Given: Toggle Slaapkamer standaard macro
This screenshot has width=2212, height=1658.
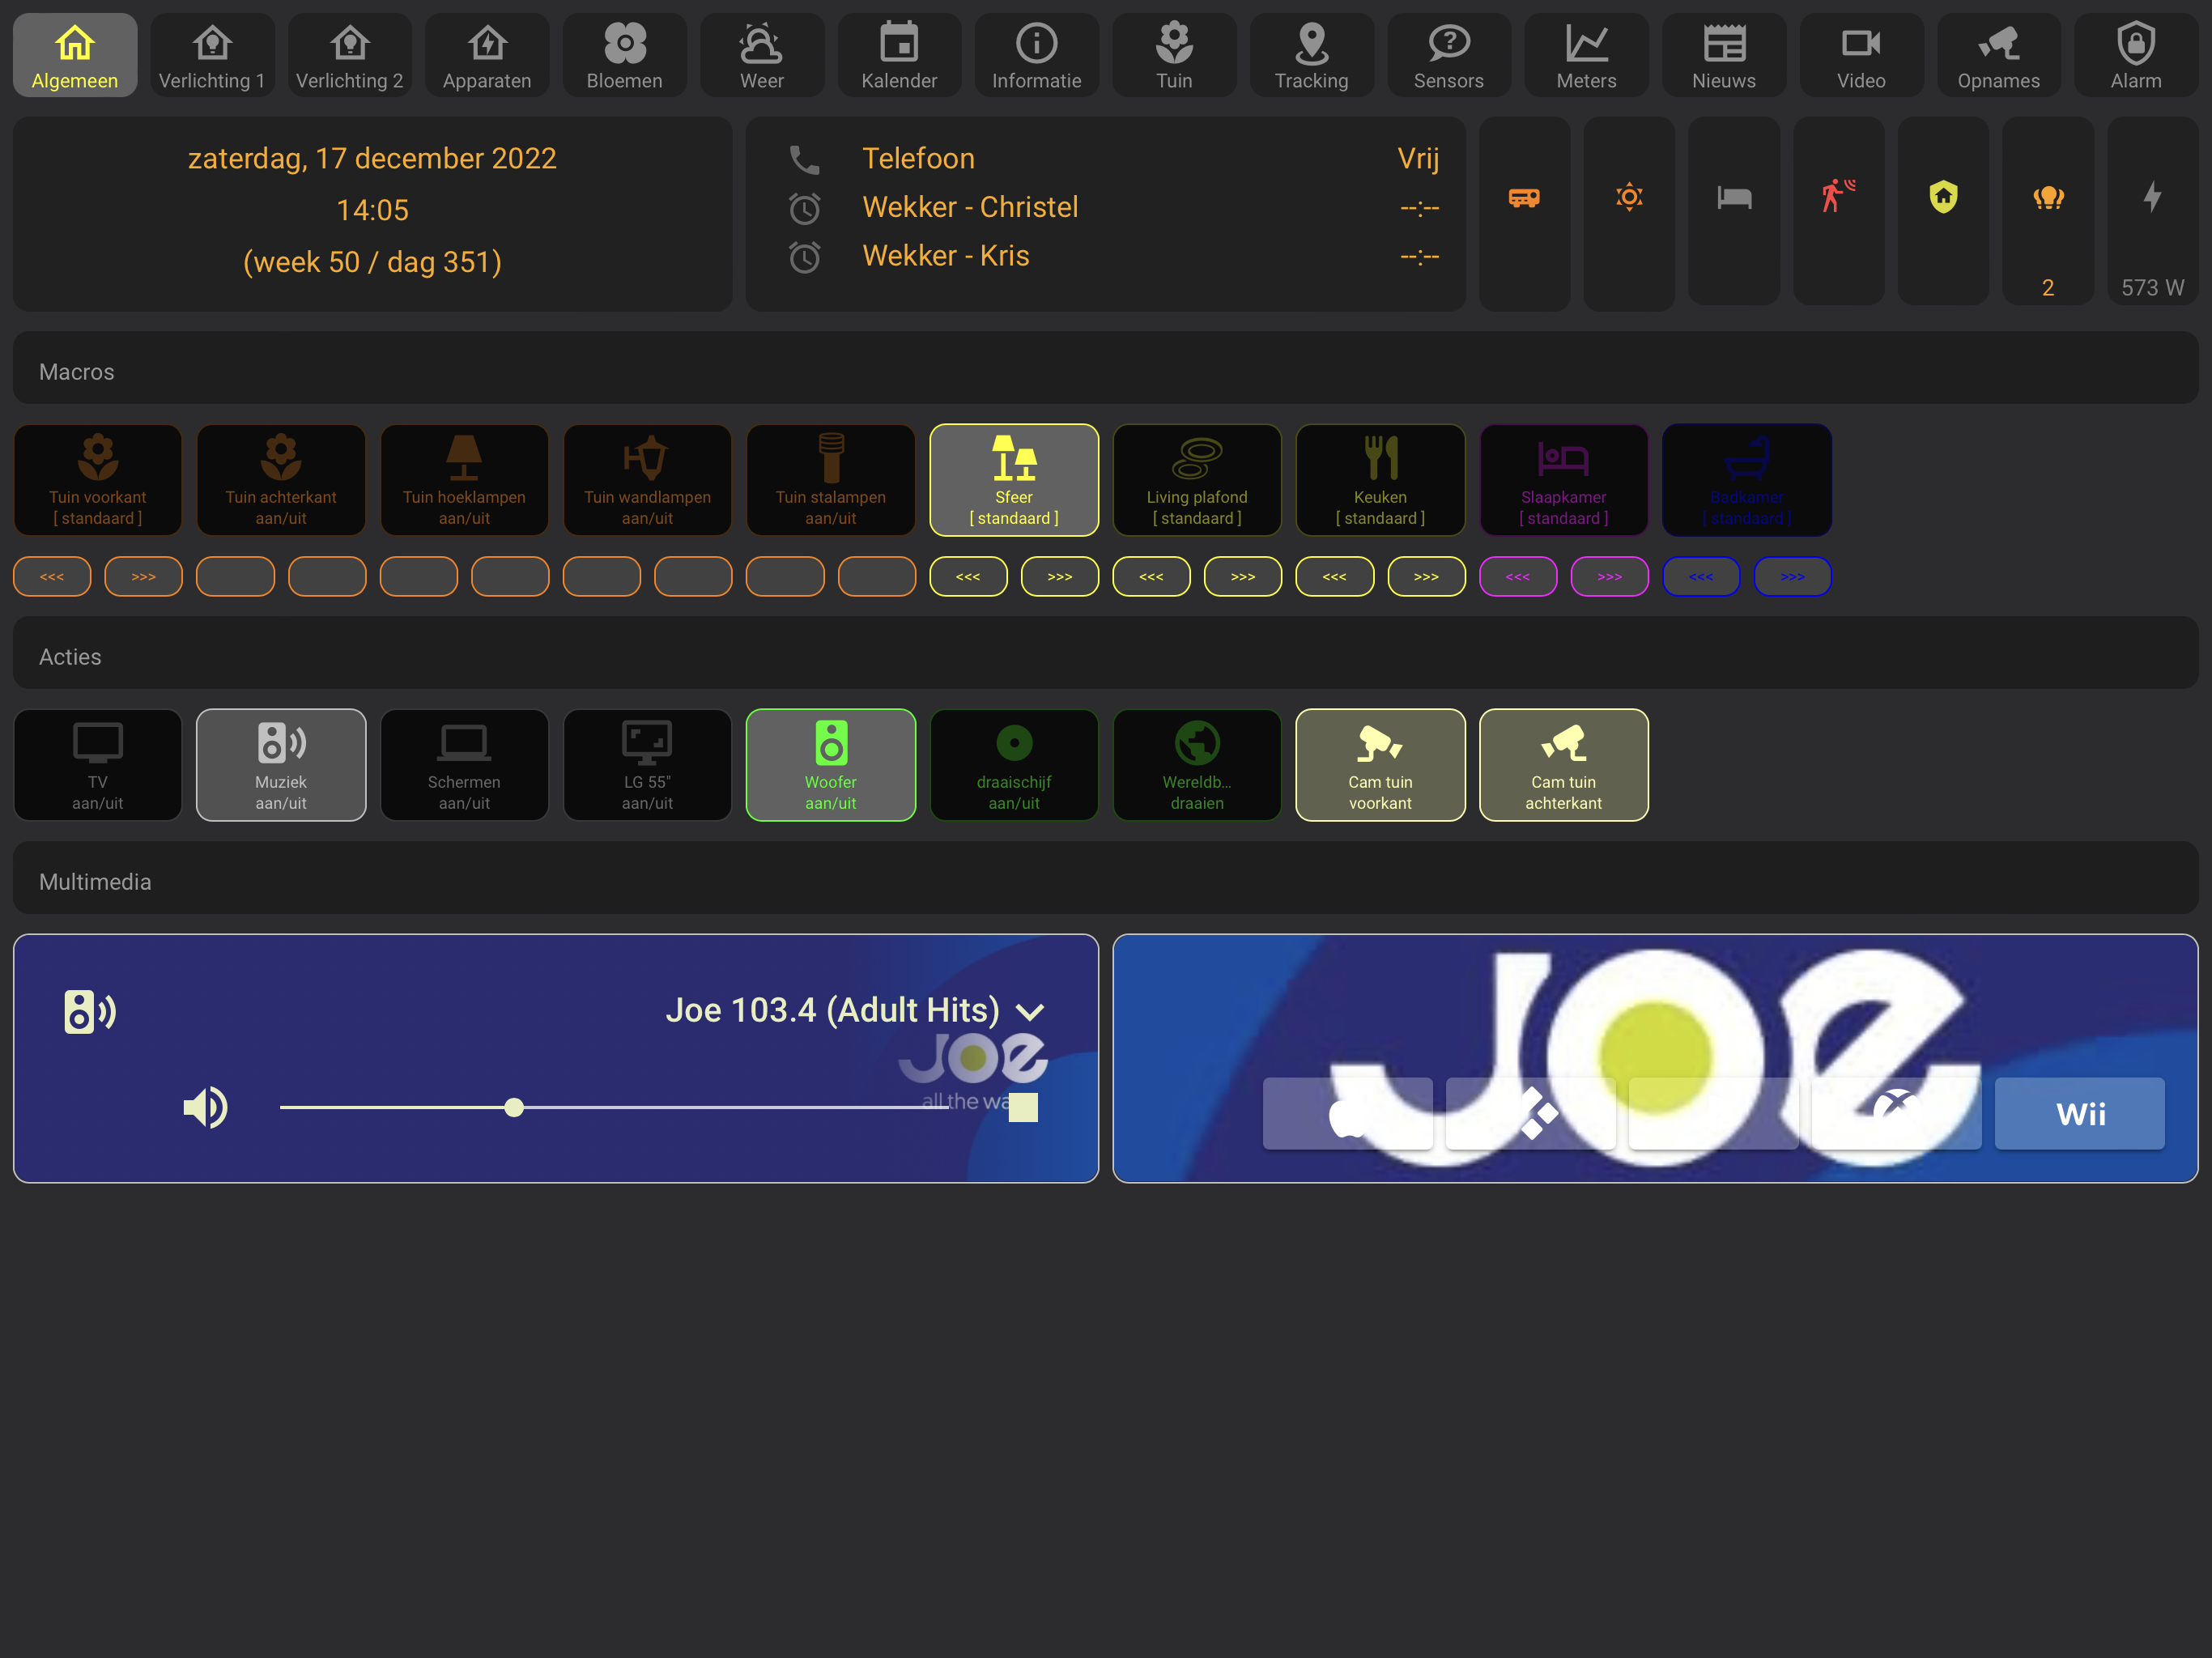Looking at the screenshot, I should coord(1564,480).
